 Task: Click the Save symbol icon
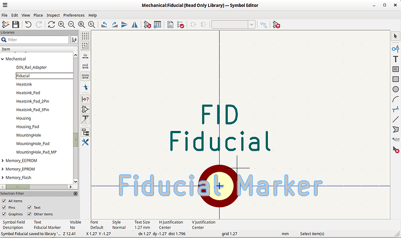point(16,24)
